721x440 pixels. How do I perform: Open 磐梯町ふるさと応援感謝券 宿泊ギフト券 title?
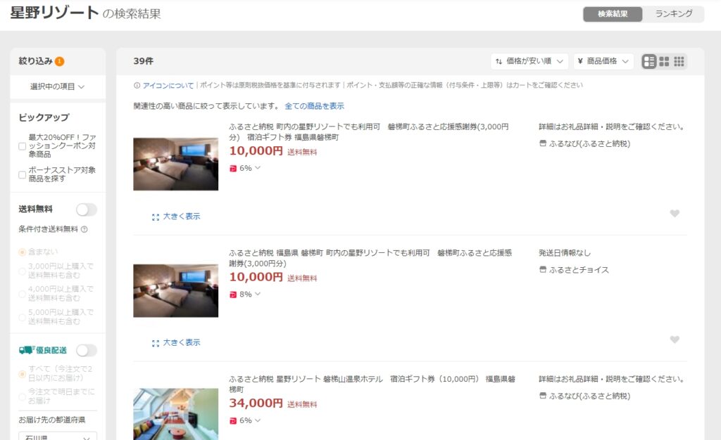tap(369, 131)
